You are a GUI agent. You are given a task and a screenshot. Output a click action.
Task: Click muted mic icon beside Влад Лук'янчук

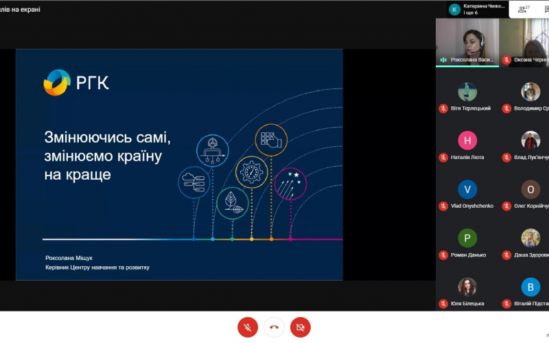(x=506, y=158)
